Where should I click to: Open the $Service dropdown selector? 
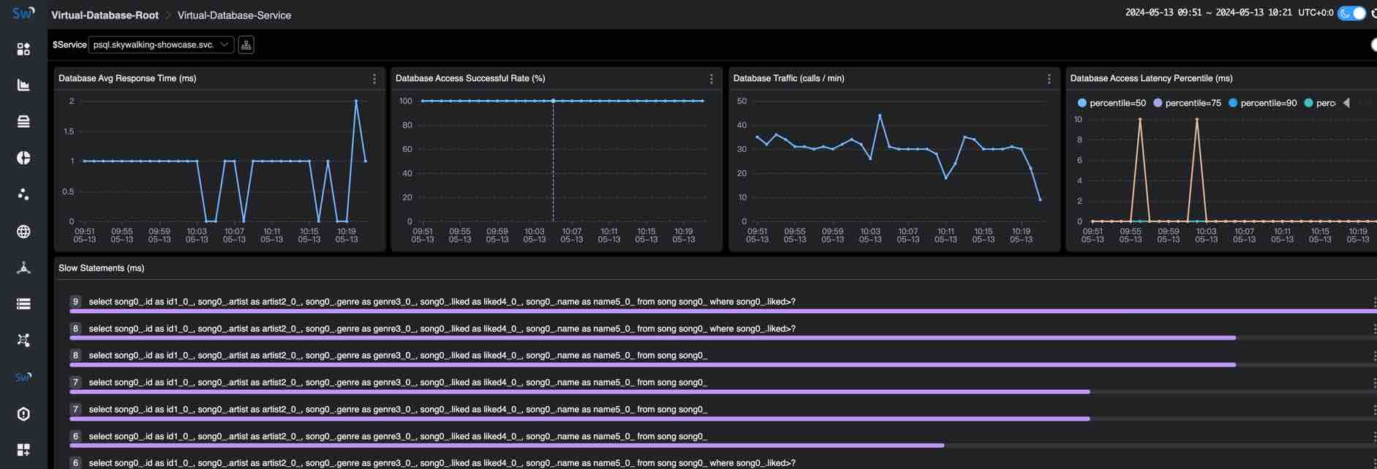[x=161, y=45]
